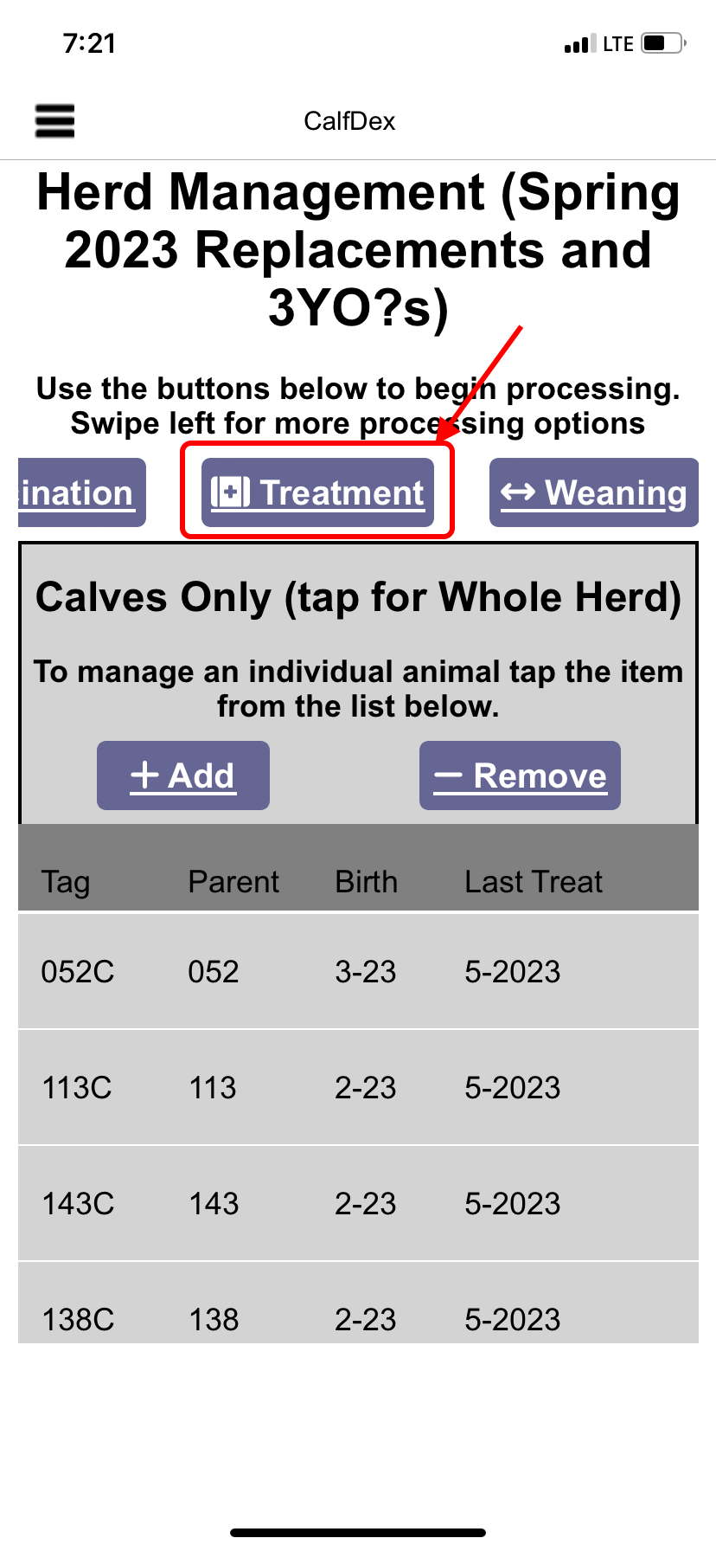Tap the cellular signal bars icon

(x=579, y=44)
